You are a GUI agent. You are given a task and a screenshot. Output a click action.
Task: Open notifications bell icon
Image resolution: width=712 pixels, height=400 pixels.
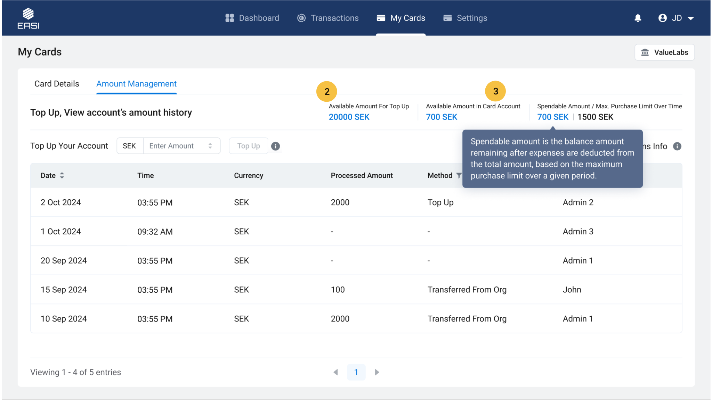[638, 18]
